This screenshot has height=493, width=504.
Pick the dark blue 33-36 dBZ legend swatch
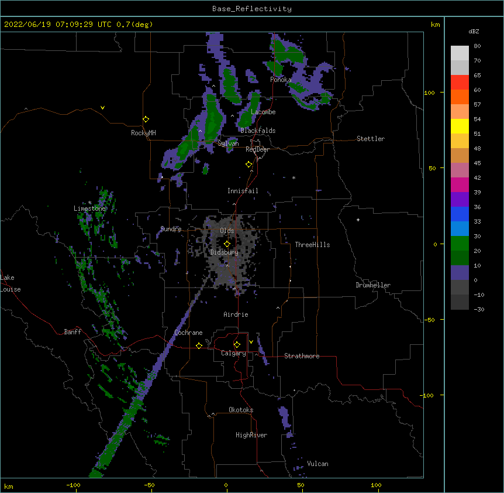pyautogui.click(x=460, y=214)
